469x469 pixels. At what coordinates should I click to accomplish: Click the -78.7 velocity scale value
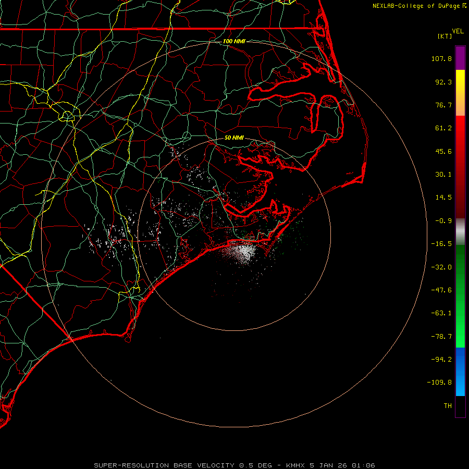tap(441, 337)
